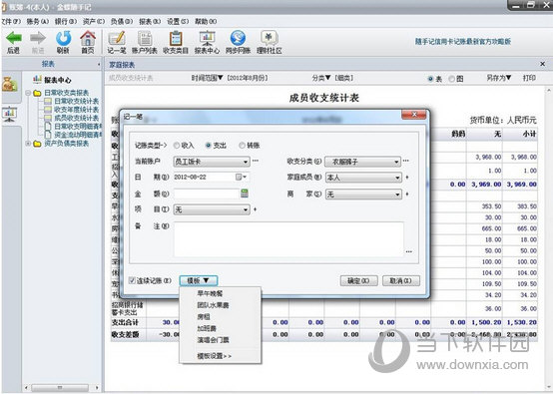Select the 收入 income radio button
Screen dimensions: 553x394
[x=177, y=146]
